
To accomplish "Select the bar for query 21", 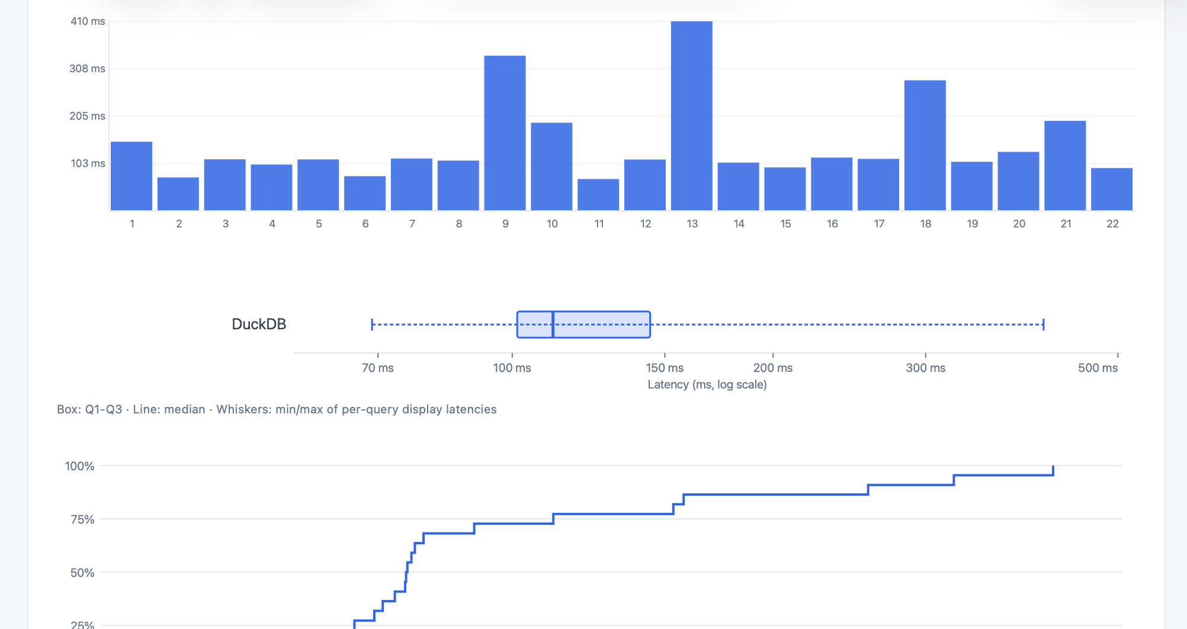I will pos(1065,165).
